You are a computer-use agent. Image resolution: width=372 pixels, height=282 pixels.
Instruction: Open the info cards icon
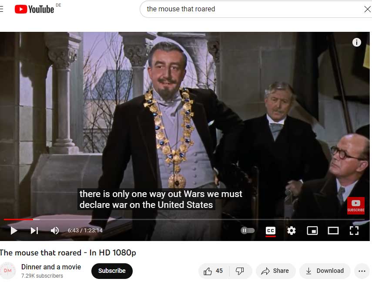[357, 43]
